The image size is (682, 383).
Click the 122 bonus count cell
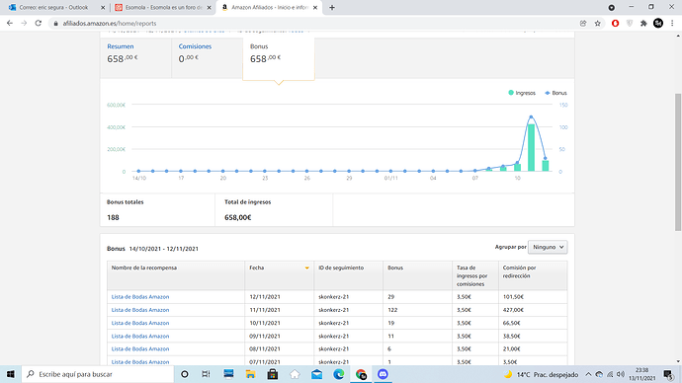(x=417, y=310)
